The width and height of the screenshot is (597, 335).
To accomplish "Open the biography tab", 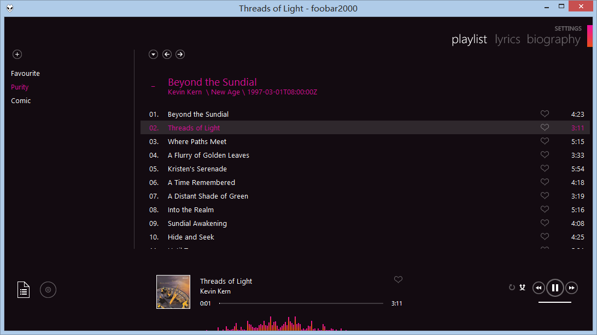I will click(x=553, y=39).
